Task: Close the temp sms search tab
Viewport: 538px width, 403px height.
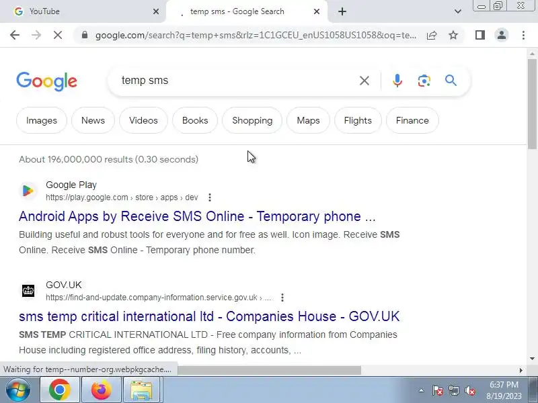Action: [317, 11]
